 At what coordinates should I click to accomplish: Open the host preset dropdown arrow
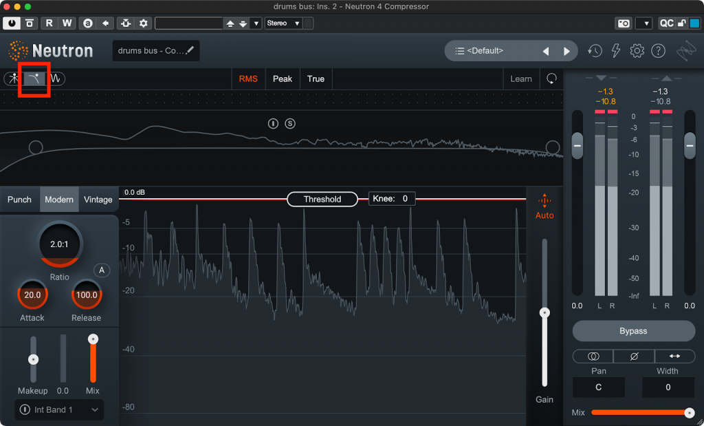256,23
